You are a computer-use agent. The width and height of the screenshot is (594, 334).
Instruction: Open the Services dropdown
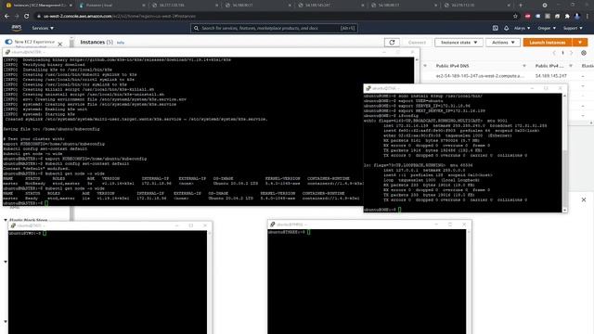point(43,28)
